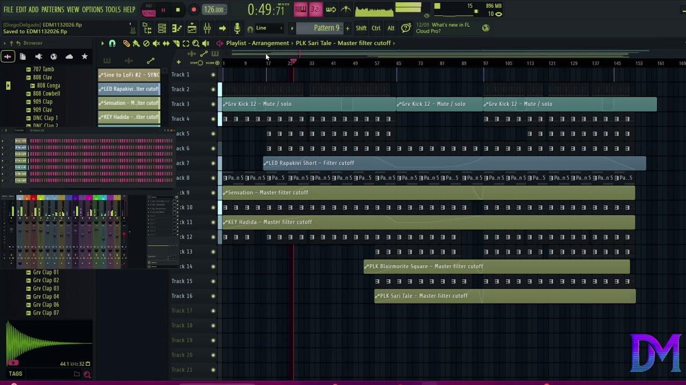Open the browser cloud tab icon

point(69,56)
